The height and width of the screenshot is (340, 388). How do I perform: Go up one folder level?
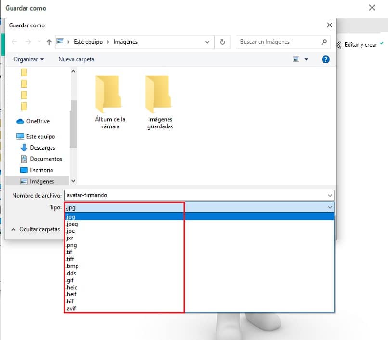49,42
